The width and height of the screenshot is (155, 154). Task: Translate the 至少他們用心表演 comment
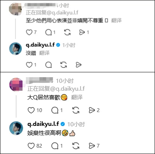(x=116, y=20)
